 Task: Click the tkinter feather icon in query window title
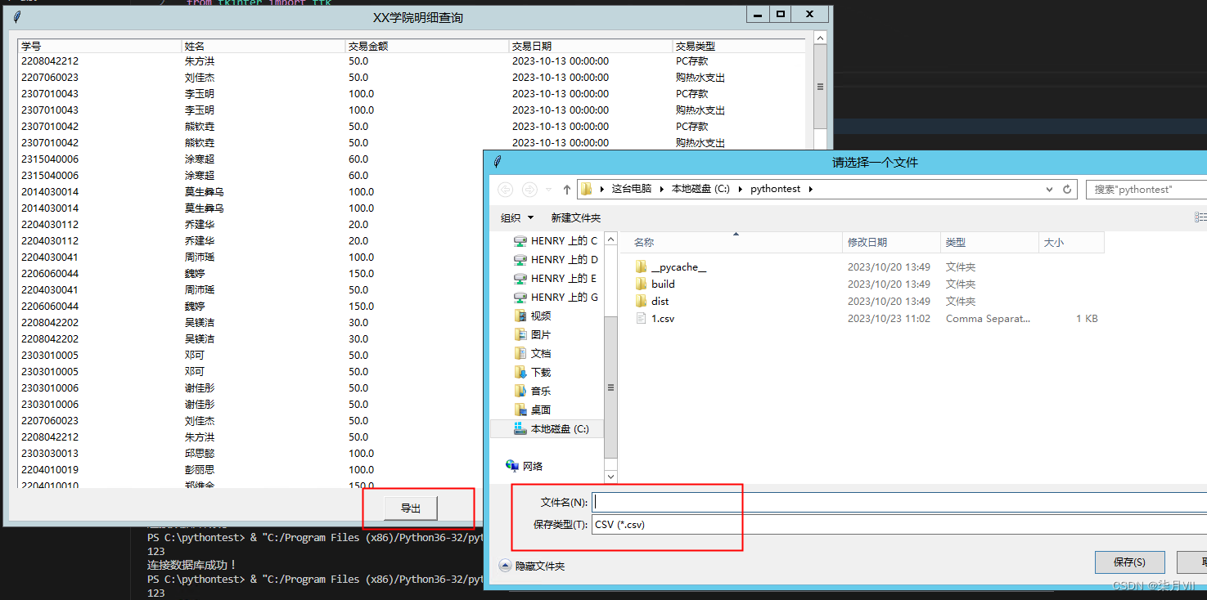16,16
